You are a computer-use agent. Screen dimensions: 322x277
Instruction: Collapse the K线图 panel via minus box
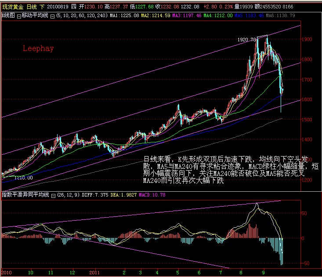pyautogui.click(x=18, y=15)
